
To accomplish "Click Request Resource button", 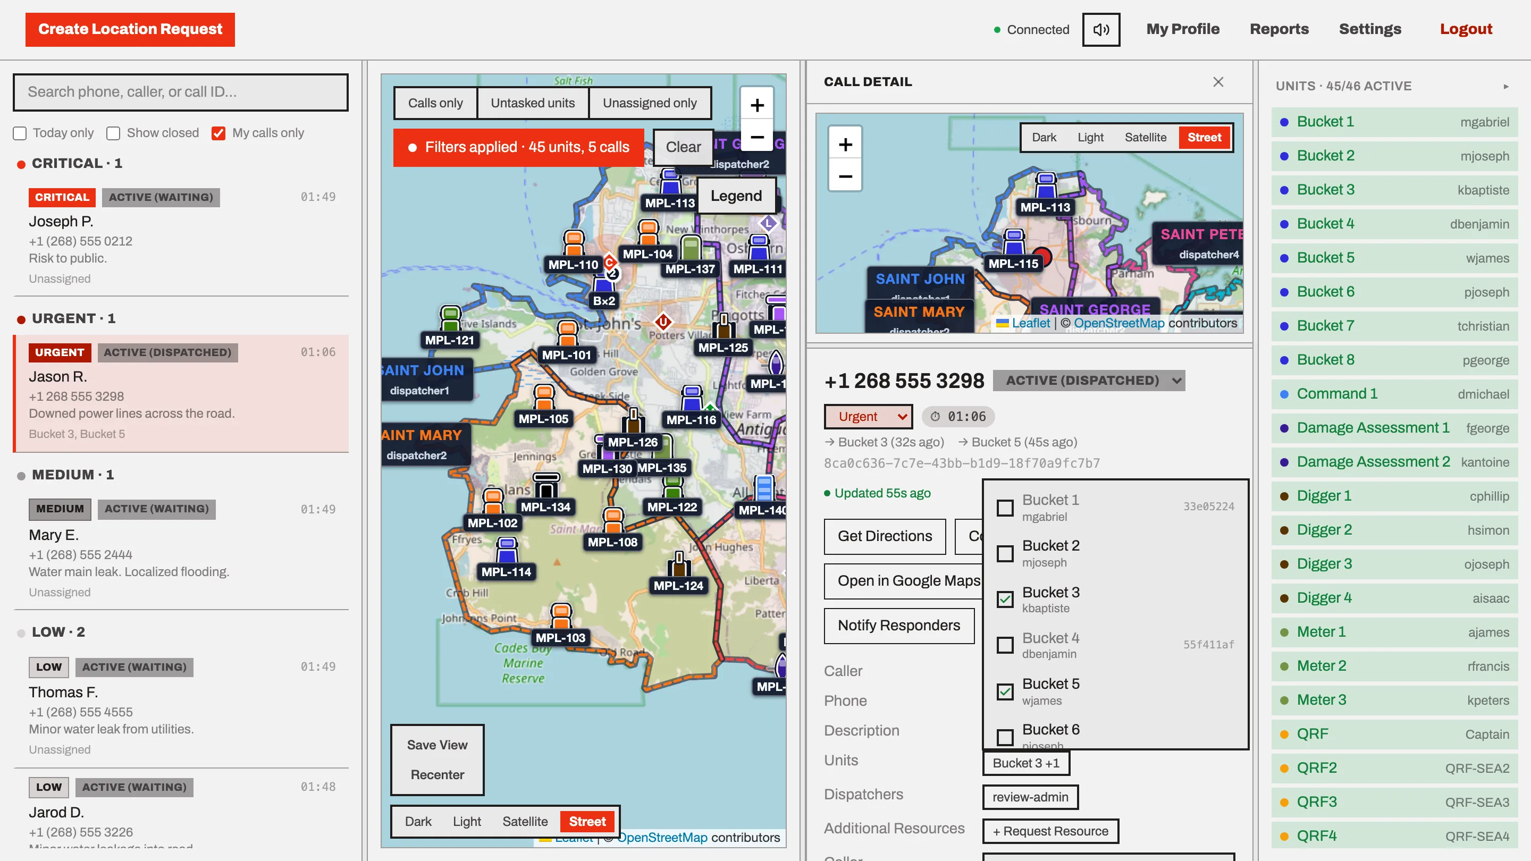I will (1050, 831).
